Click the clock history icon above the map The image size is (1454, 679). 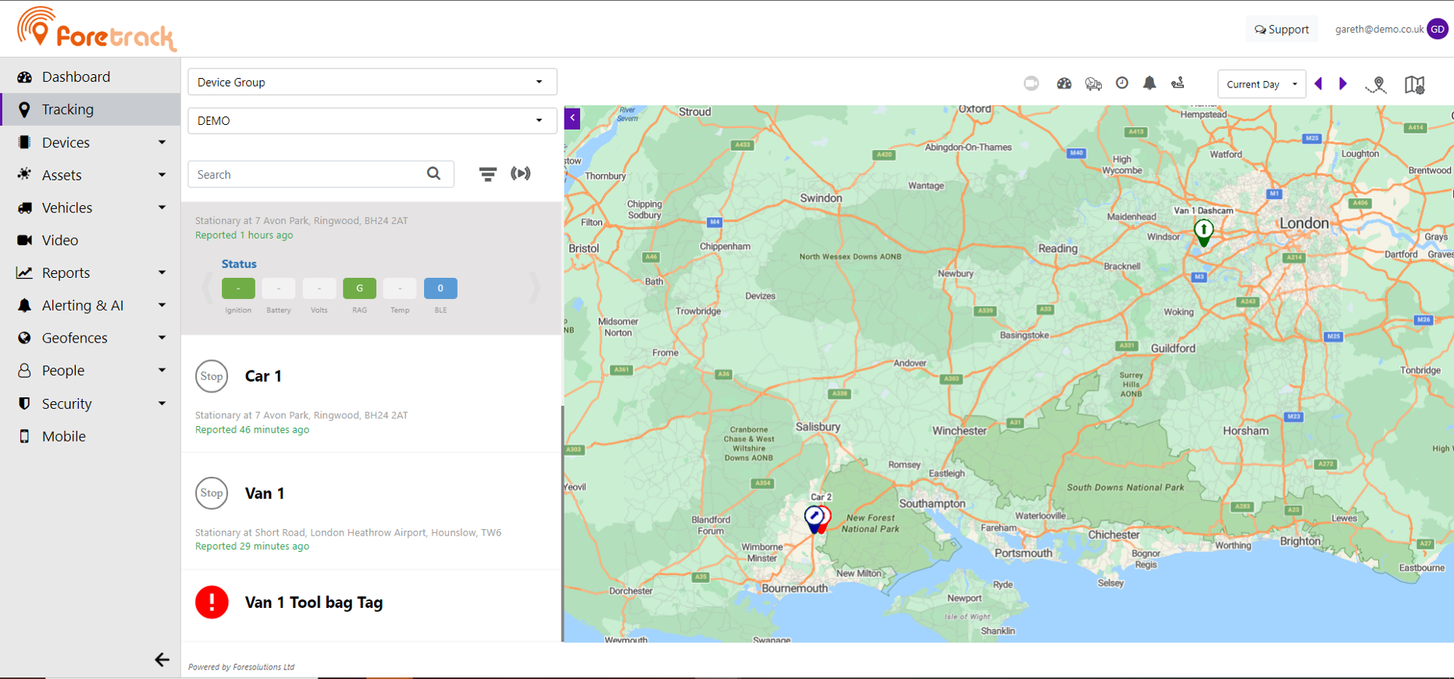tap(1121, 84)
